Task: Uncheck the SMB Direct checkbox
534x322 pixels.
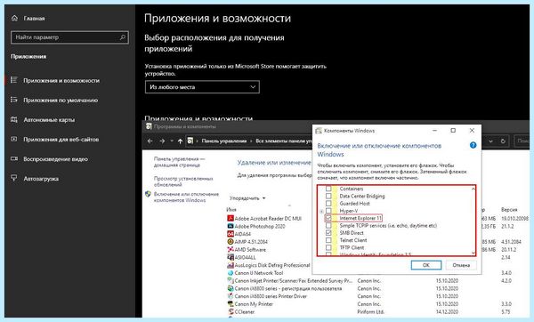Action: (328, 233)
